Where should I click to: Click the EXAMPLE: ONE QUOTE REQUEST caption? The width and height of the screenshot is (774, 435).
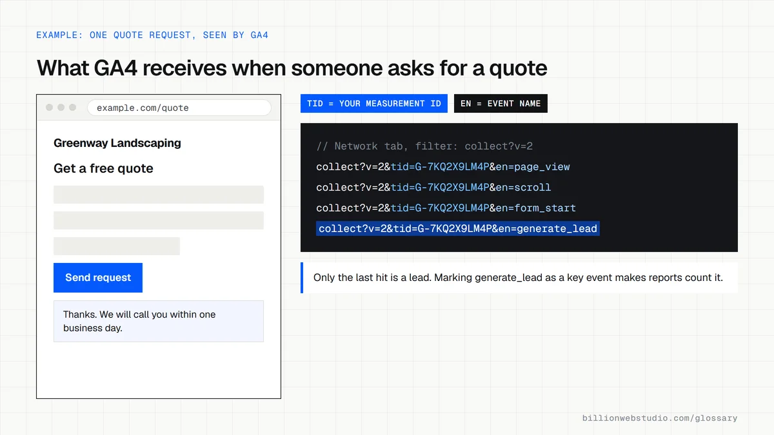click(152, 35)
